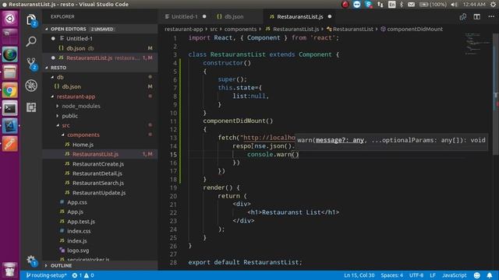499x280 pixels.
Task: Open notifications bell in status bar
Action: click(x=490, y=275)
